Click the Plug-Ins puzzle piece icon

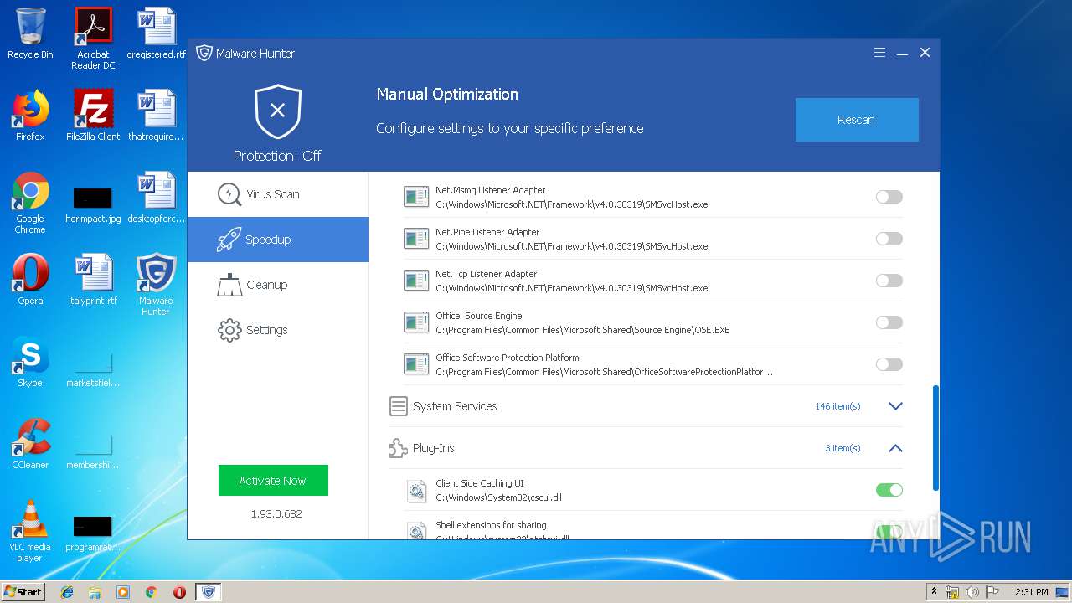click(398, 448)
